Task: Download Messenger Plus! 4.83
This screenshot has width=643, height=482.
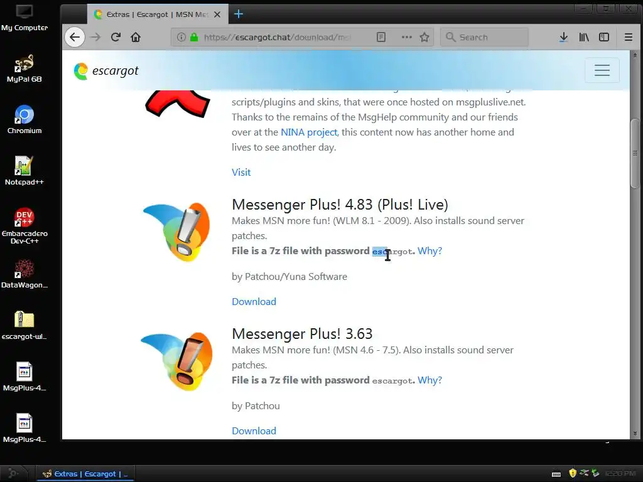Action: (x=254, y=302)
